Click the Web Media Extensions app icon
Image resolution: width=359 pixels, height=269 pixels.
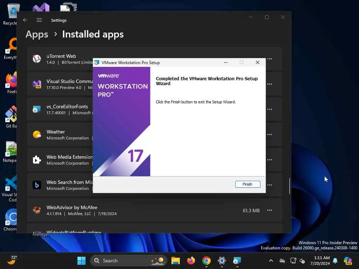click(36, 160)
